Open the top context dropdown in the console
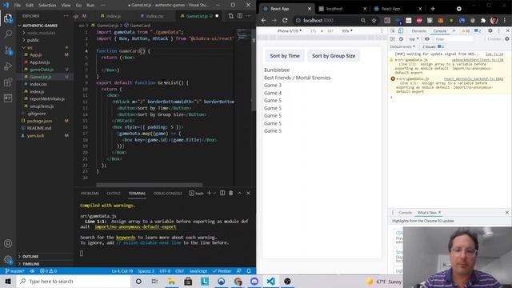 tap(414, 39)
